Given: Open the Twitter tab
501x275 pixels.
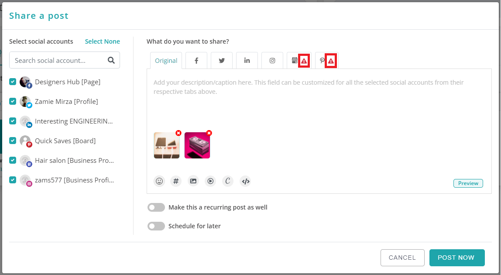Looking at the screenshot, I should [x=222, y=60].
